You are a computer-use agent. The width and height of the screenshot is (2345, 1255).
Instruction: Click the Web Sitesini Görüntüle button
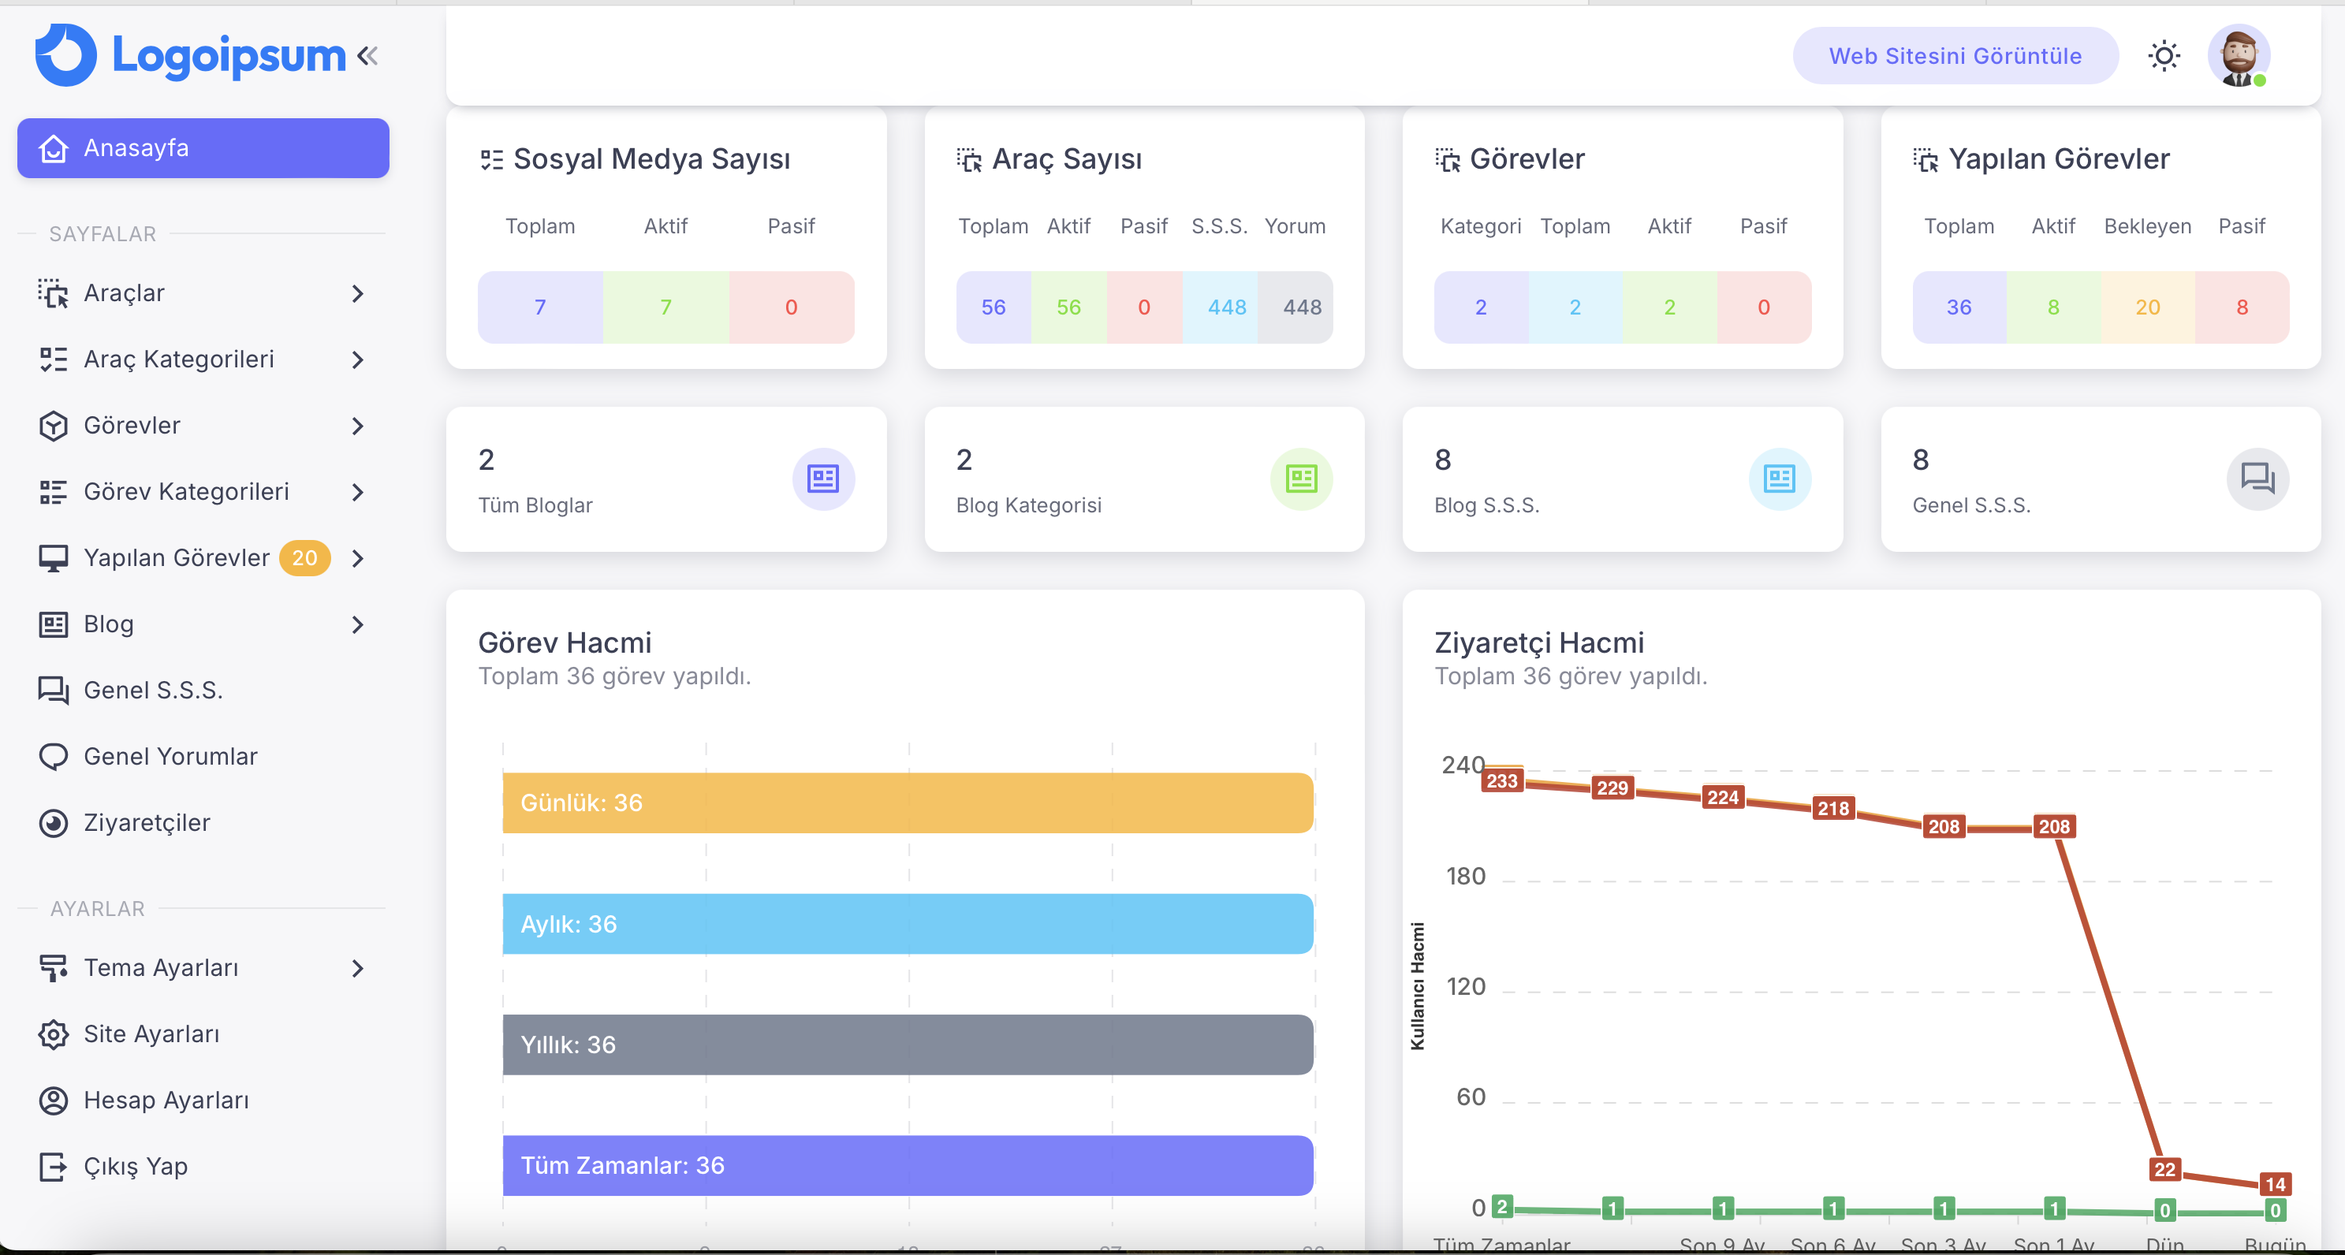[x=1955, y=57]
